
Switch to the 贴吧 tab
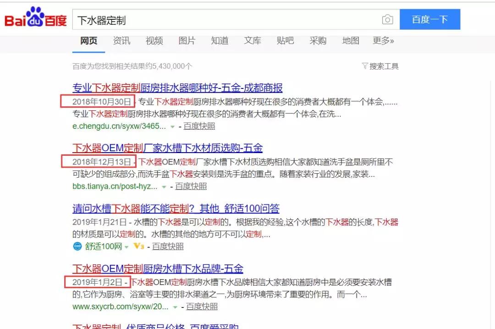click(x=286, y=41)
